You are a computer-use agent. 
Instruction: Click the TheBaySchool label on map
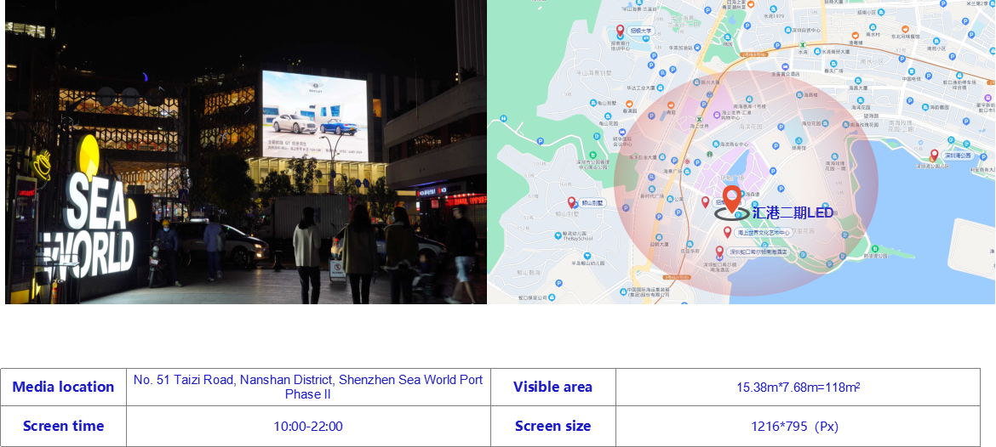pos(577,239)
